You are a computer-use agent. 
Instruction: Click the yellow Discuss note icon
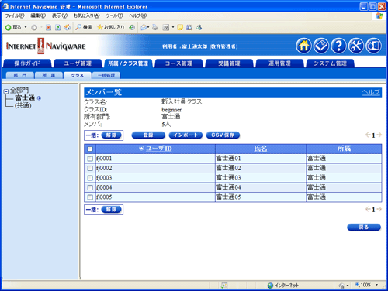coord(180,27)
